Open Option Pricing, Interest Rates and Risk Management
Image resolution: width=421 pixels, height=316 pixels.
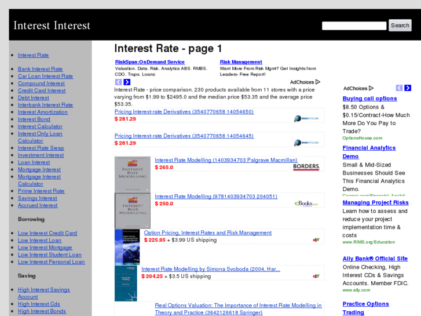tap(207, 233)
